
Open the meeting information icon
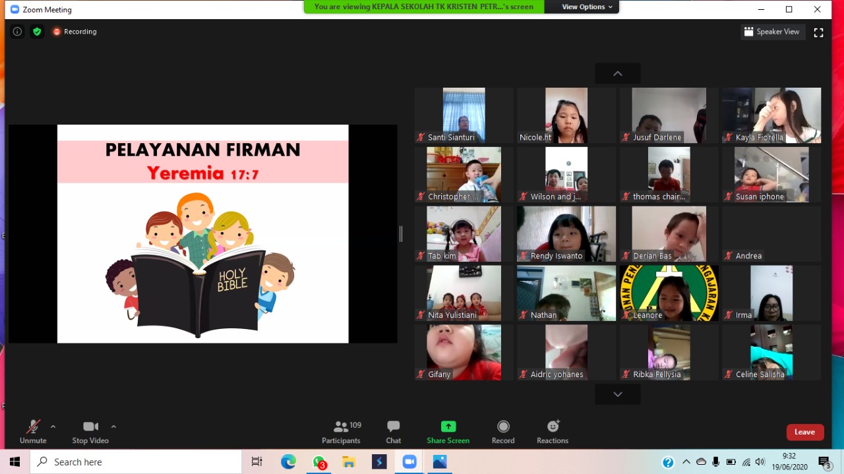coord(17,32)
